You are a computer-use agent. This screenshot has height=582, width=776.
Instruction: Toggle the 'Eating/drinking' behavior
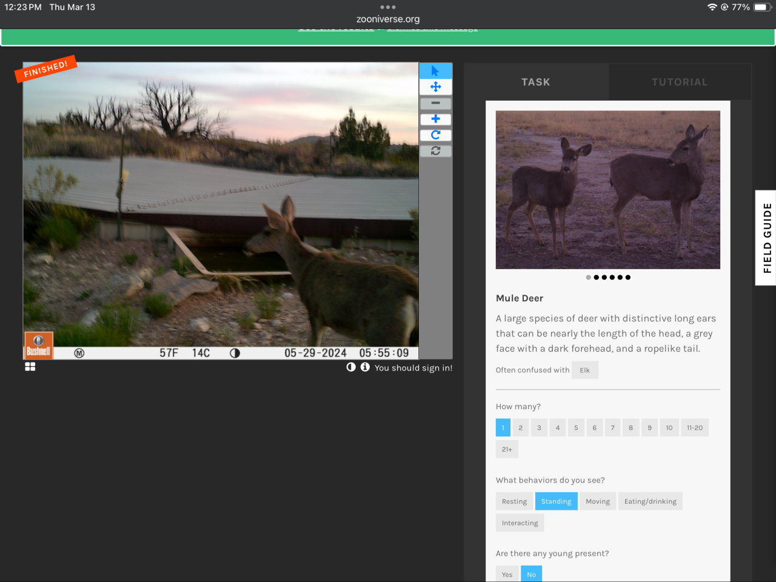[650, 501]
